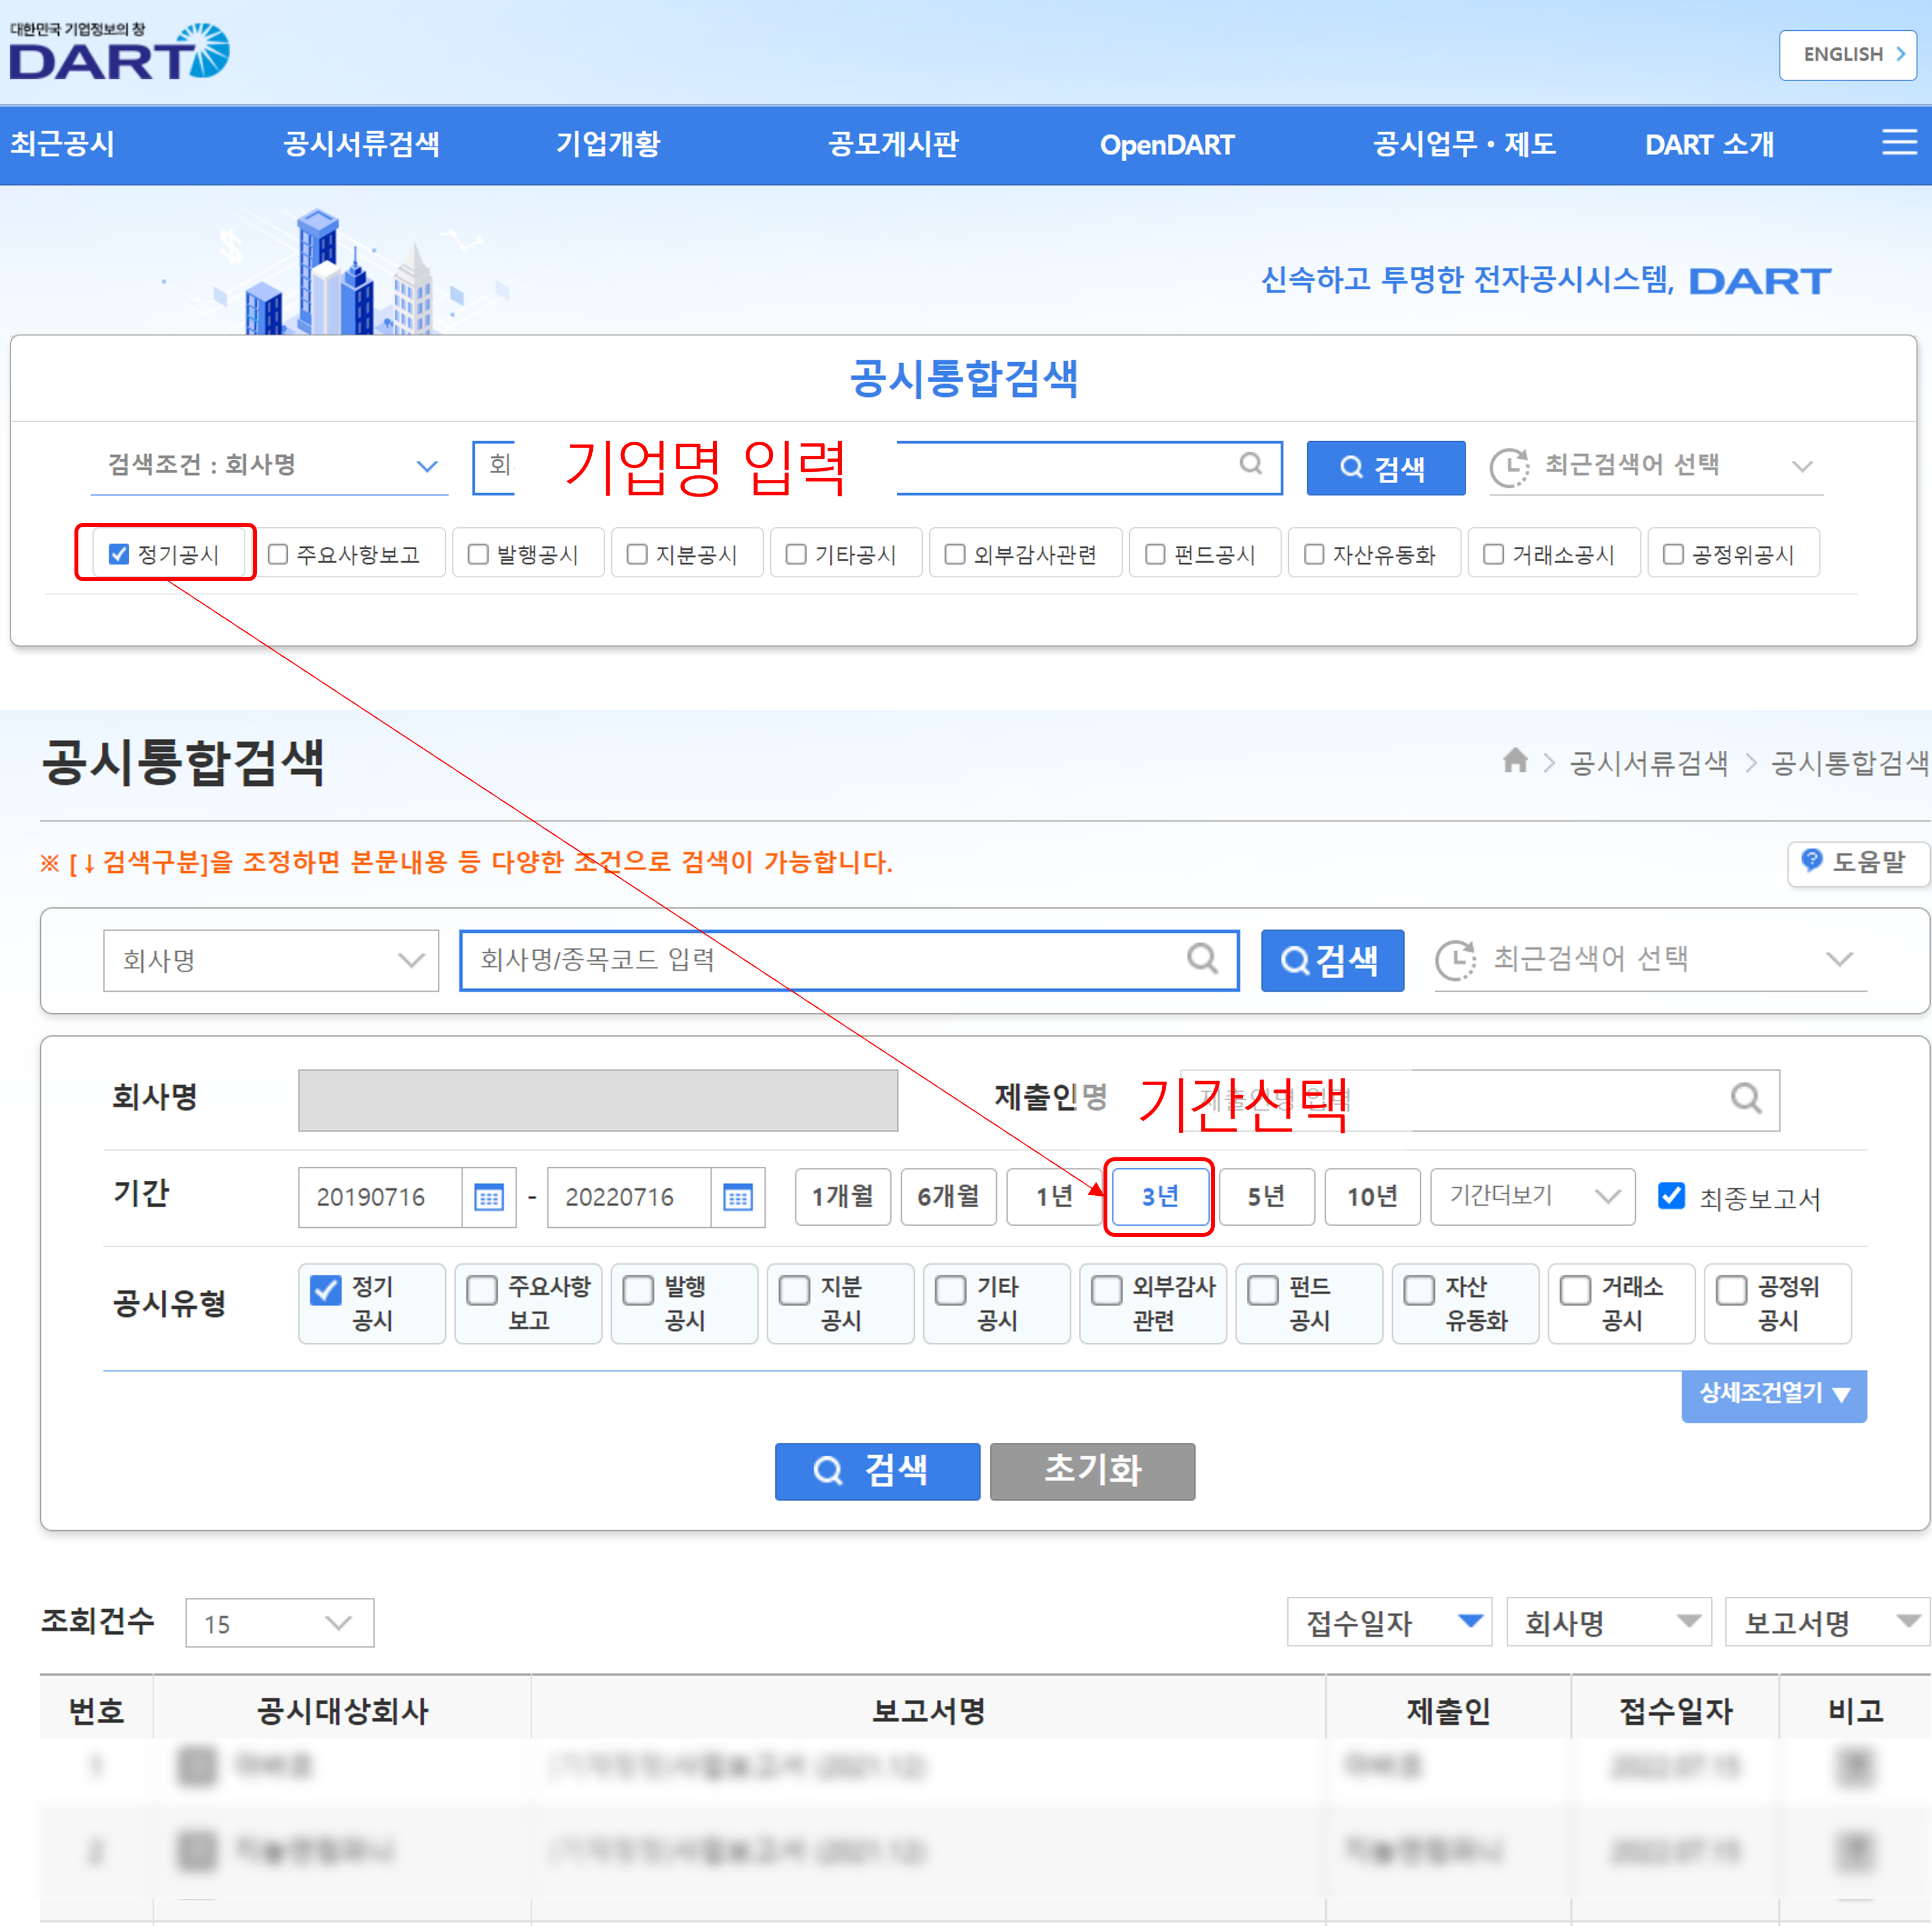The width and height of the screenshot is (1932, 1926).
Task: Expand the 기간더보기 dropdown
Action: pyautogui.click(x=1532, y=1197)
